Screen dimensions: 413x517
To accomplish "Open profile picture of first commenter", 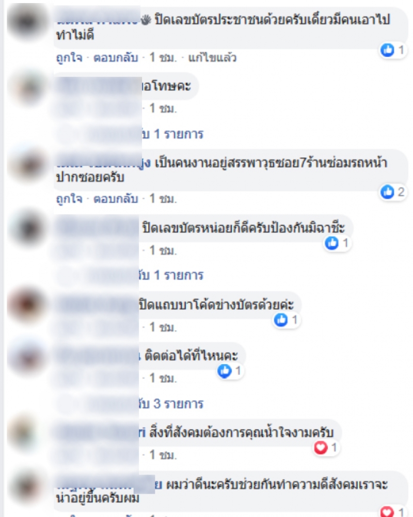I will tap(28, 22).
